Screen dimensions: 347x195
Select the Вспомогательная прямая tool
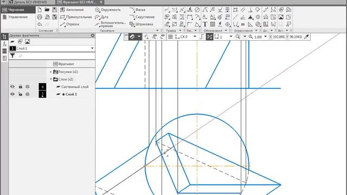point(111,24)
